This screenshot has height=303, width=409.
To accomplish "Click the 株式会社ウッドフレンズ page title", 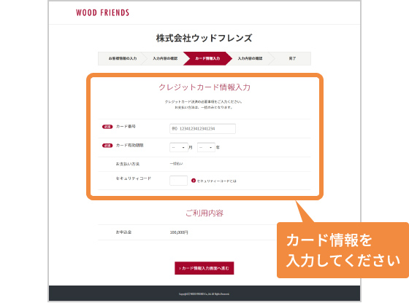I will click(204, 38).
